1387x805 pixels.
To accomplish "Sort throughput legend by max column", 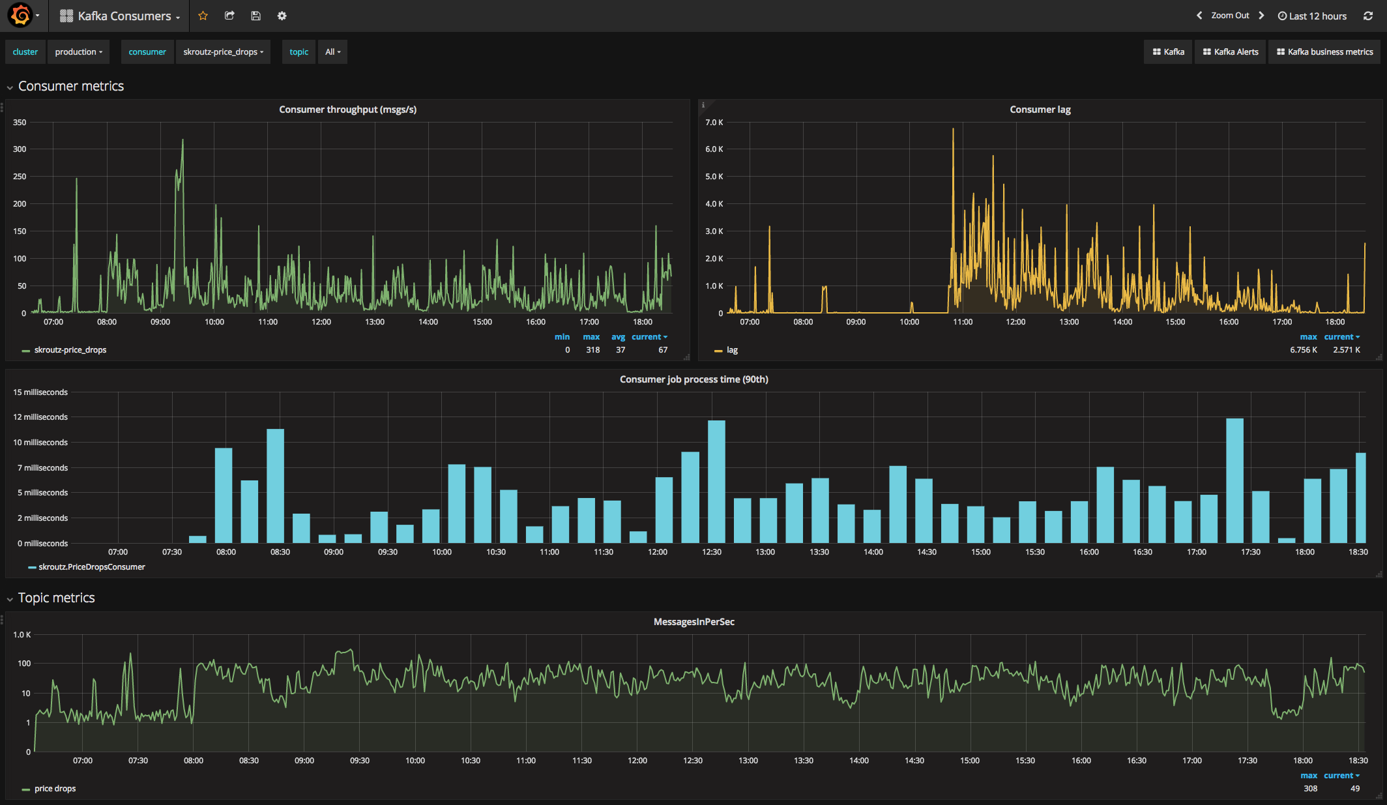I will (591, 337).
